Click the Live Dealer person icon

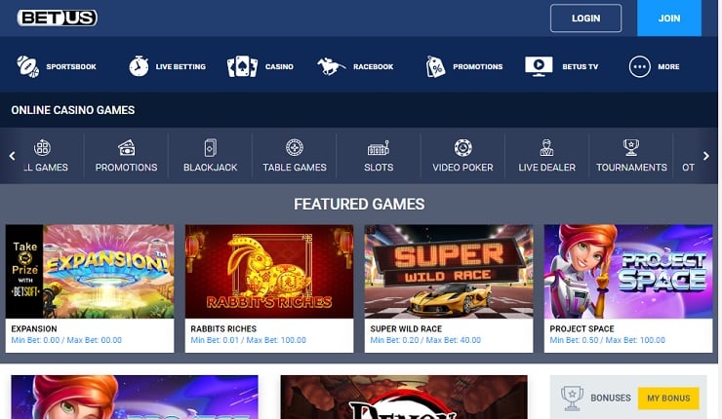pos(546,148)
